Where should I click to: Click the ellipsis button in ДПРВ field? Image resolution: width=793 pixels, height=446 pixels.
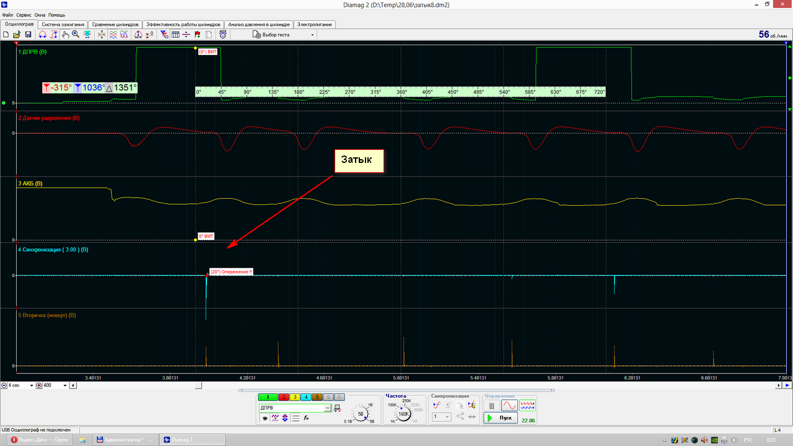click(x=327, y=408)
